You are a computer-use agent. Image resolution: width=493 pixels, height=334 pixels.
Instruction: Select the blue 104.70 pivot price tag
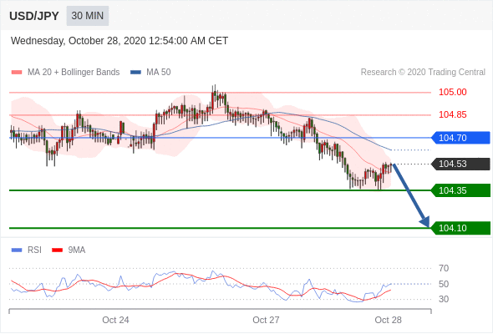pyautogui.click(x=460, y=138)
